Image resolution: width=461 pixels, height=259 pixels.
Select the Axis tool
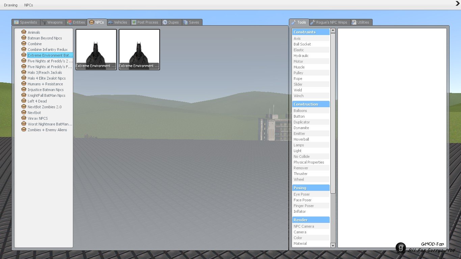point(311,38)
